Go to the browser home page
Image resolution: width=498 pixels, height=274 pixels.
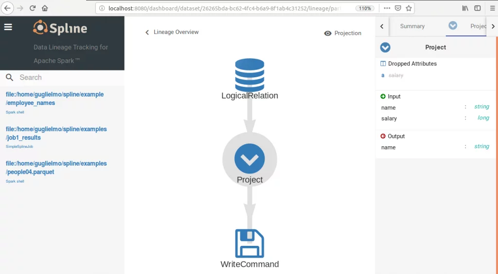(45, 8)
